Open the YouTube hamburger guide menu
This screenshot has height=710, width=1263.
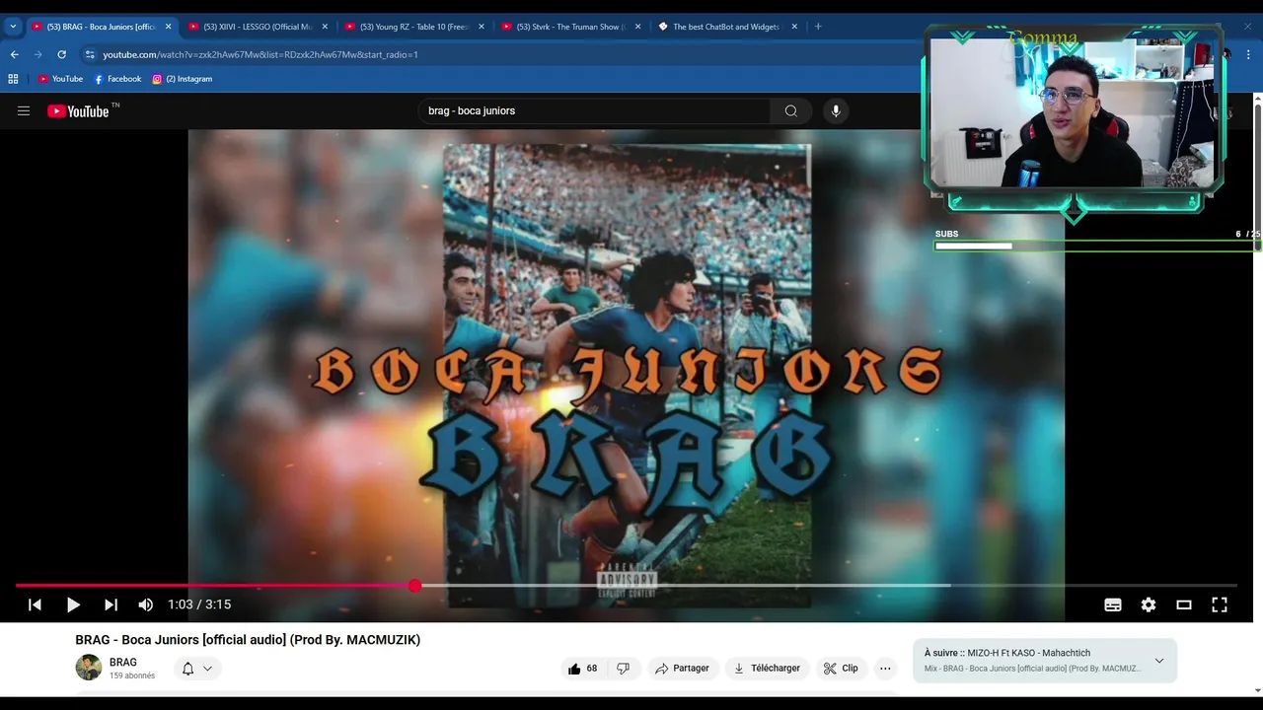click(x=24, y=110)
